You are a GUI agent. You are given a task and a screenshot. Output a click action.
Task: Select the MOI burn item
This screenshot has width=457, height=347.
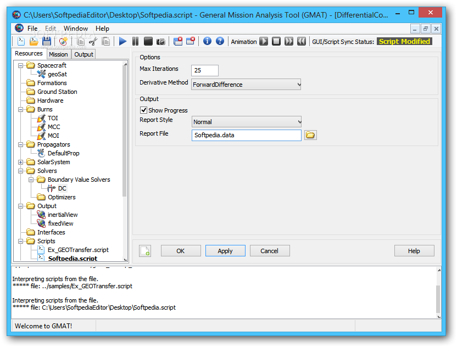click(53, 136)
